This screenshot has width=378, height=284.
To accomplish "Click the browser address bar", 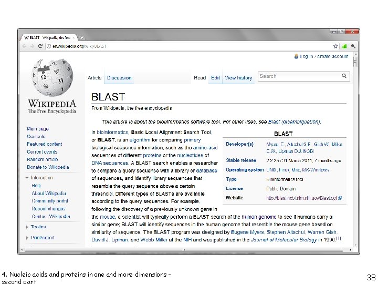I will (x=188, y=46).
